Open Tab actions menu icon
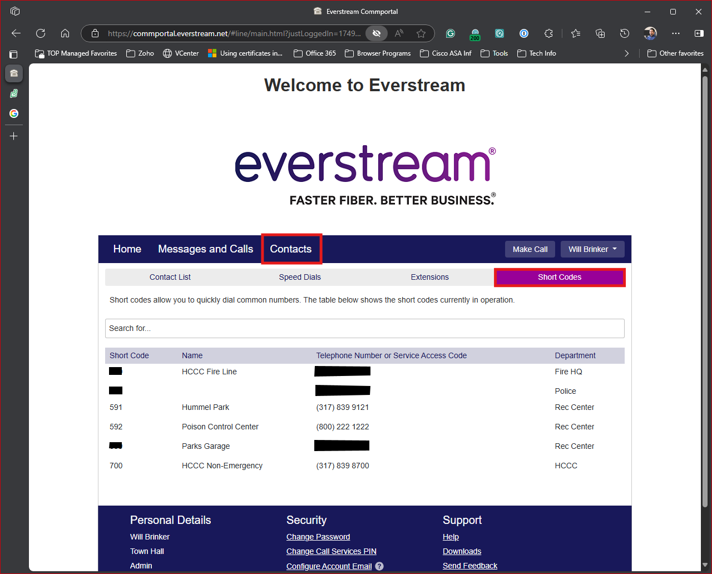This screenshot has width=712, height=574. click(x=14, y=55)
